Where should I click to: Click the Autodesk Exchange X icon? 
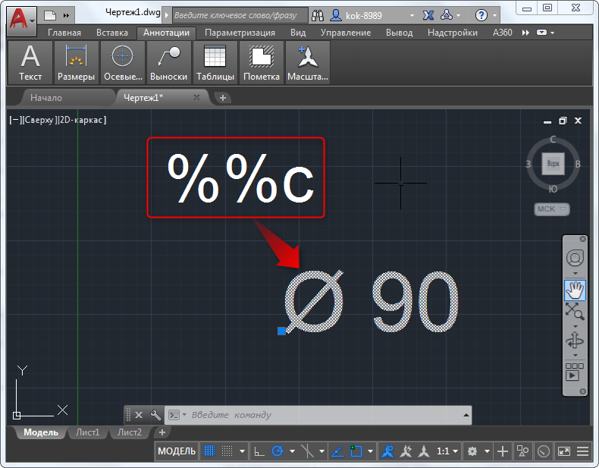click(428, 15)
